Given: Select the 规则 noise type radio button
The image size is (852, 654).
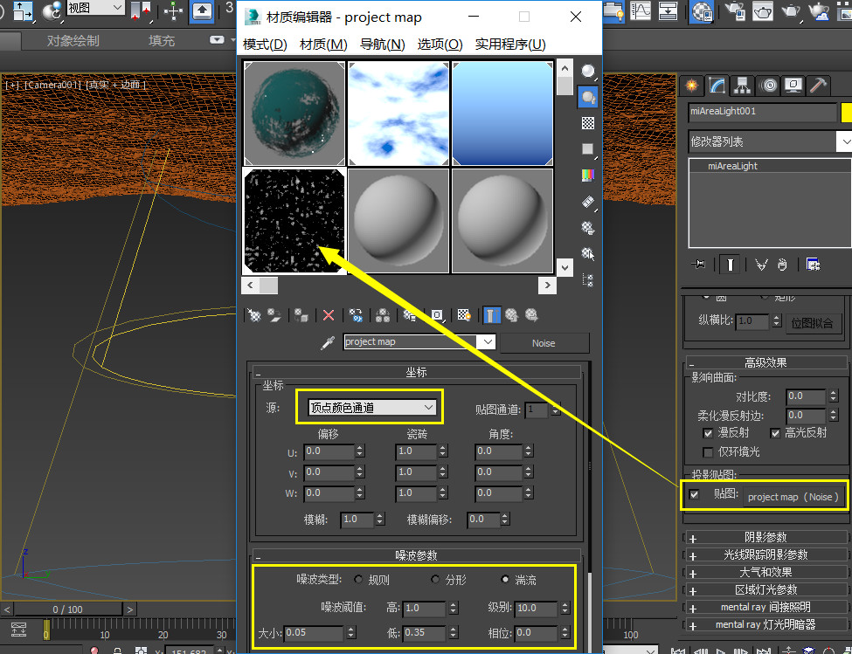Looking at the screenshot, I should (x=358, y=579).
